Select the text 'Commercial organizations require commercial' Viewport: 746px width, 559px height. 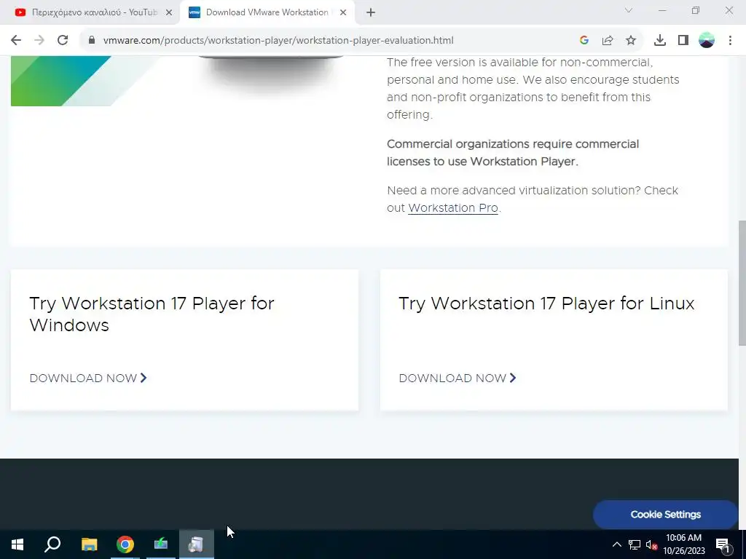point(513,144)
